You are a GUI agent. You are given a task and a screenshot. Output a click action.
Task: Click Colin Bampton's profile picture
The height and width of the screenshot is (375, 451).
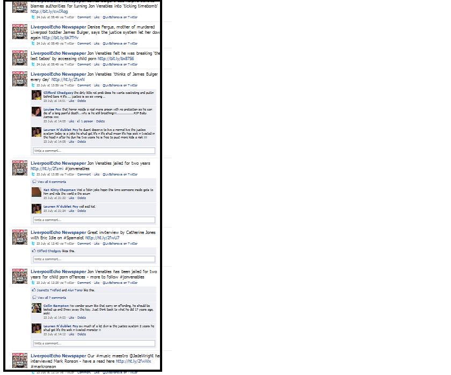(37, 308)
